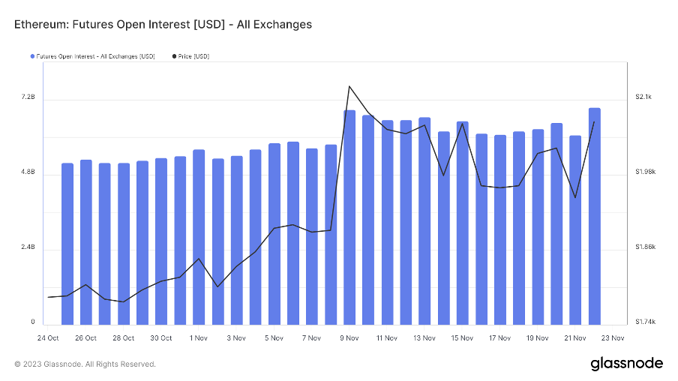The image size is (678, 381).
Task: Toggle the Futures Open Interest legend series
Action: [x=95, y=56]
